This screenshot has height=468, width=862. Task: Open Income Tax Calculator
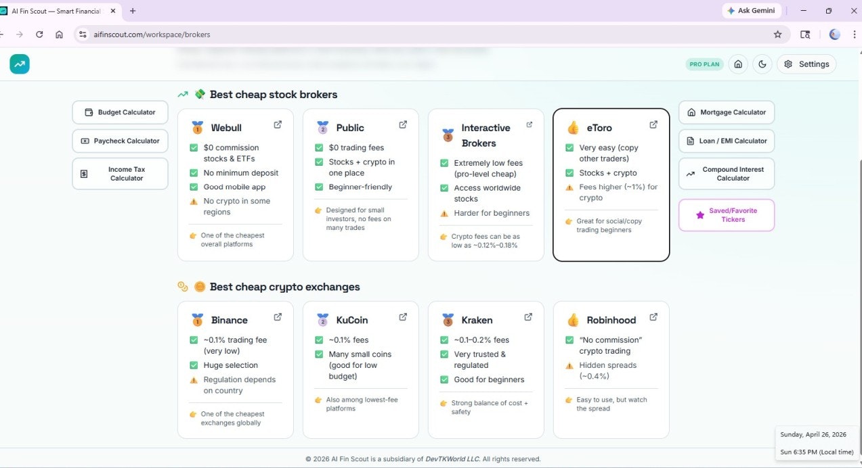coord(120,174)
